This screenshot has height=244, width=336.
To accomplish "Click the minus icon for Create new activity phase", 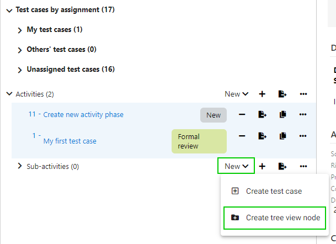I will click(242, 115).
